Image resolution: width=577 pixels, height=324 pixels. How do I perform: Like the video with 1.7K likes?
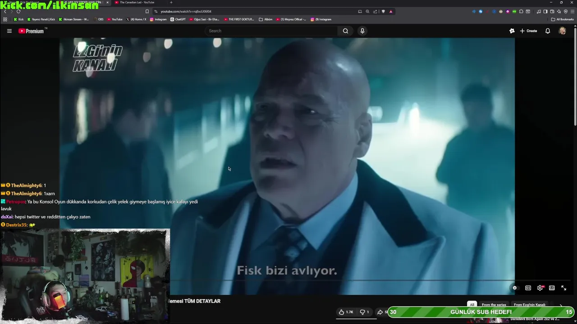(346, 312)
